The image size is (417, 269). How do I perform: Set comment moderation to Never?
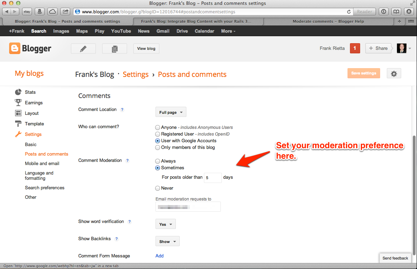pyautogui.click(x=158, y=188)
